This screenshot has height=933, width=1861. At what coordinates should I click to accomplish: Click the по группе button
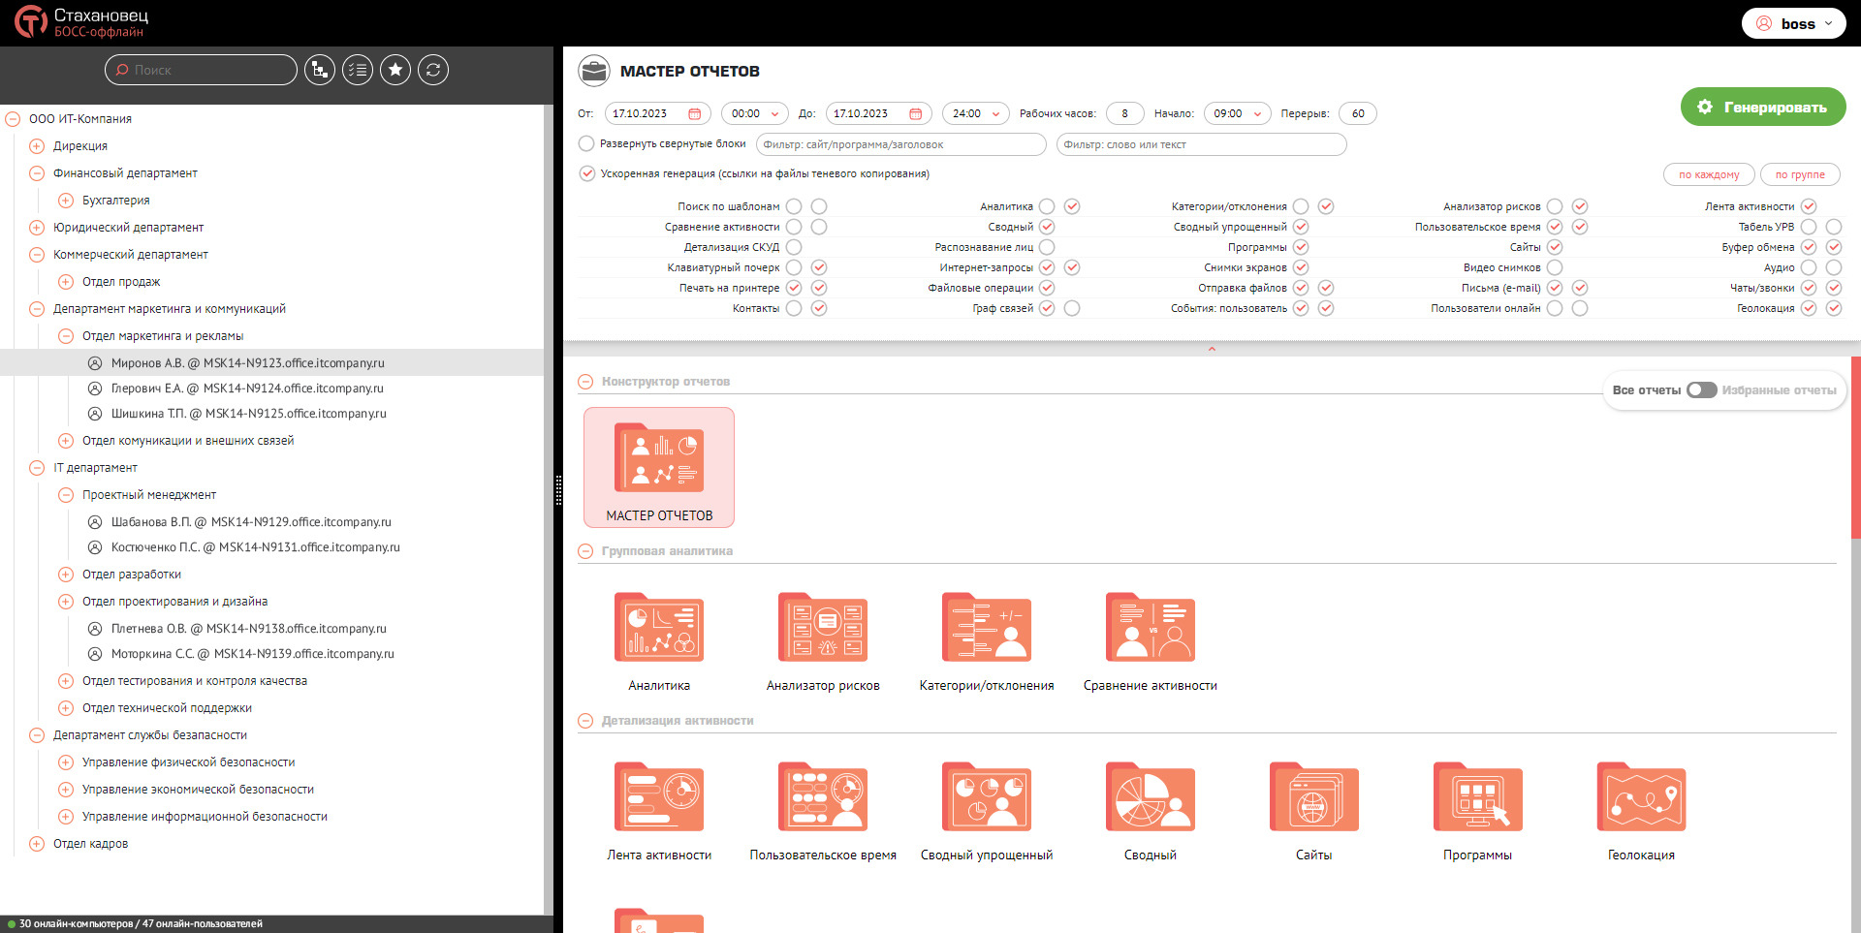(x=1800, y=174)
